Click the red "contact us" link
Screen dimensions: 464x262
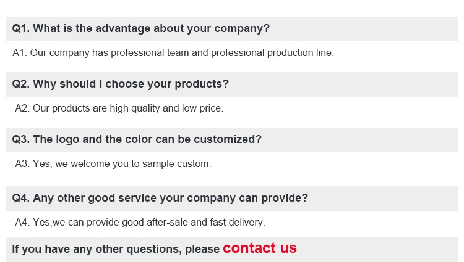260,248
